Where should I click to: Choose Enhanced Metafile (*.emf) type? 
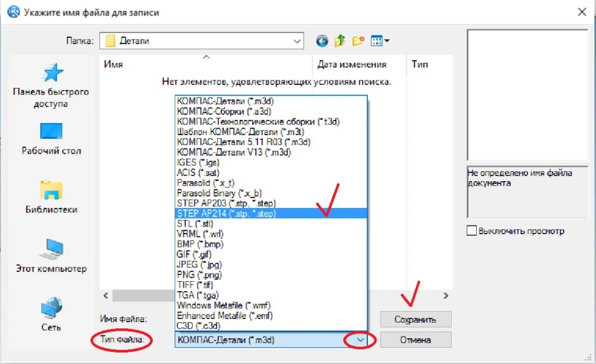pos(271,316)
